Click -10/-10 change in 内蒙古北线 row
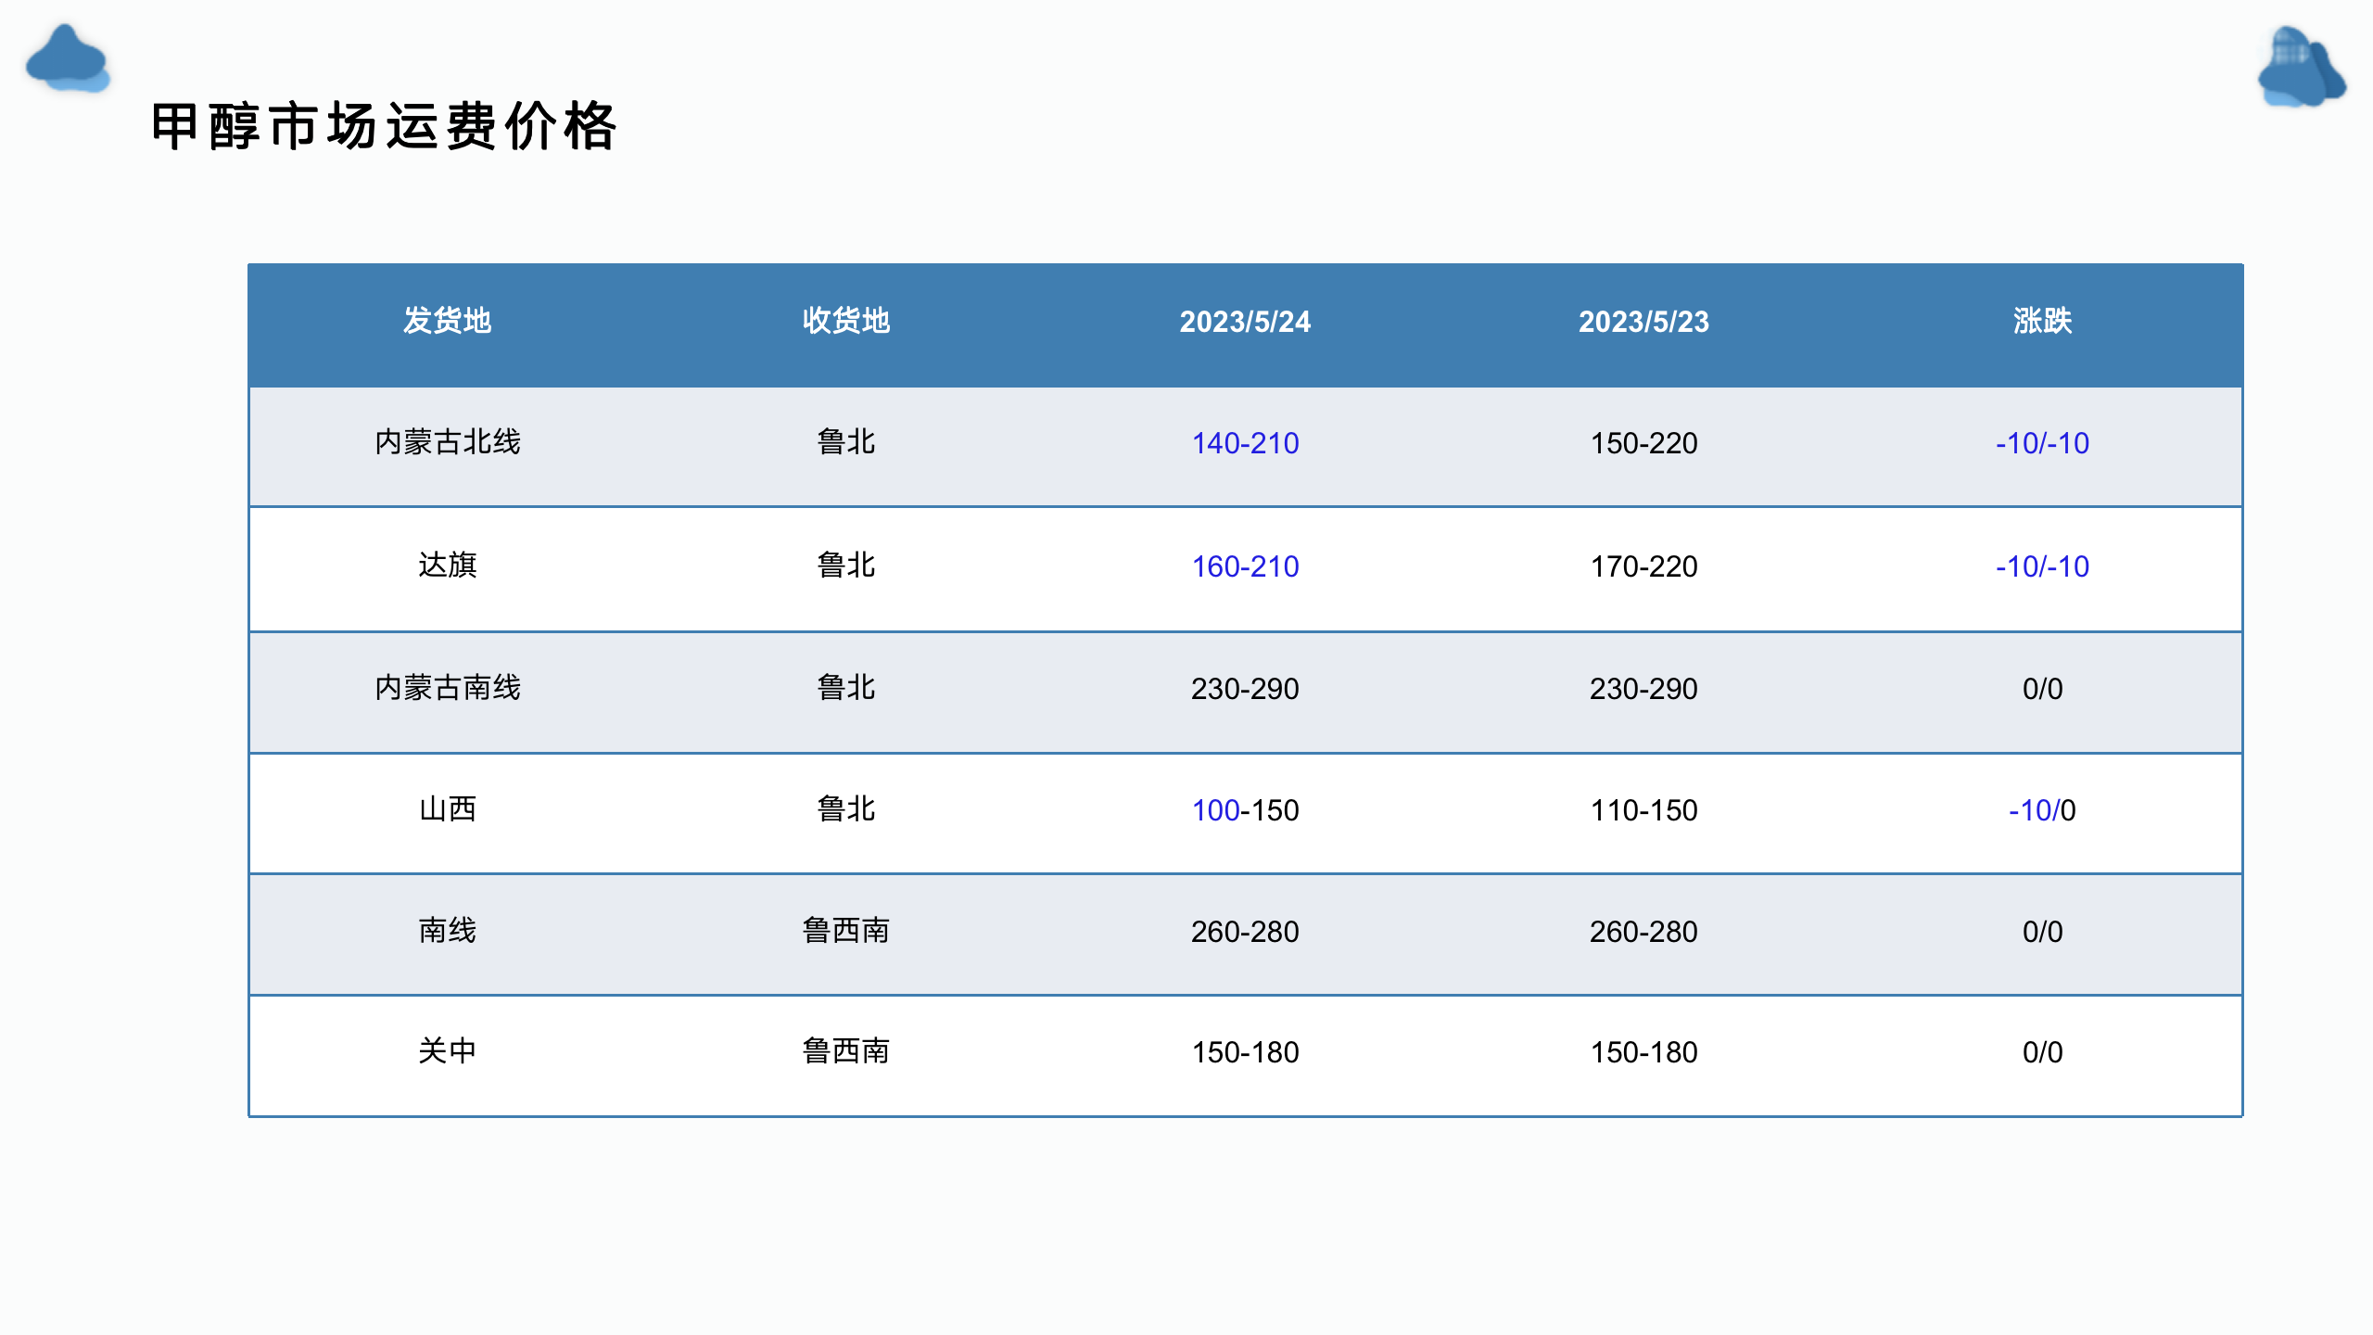Image resolution: width=2373 pixels, height=1335 pixels. 2042,443
